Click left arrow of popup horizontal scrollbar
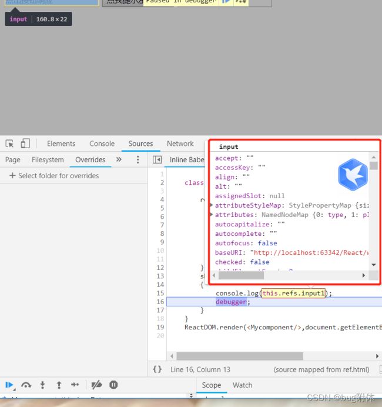Image resolution: width=382 pixels, height=407 pixels. coord(214,275)
